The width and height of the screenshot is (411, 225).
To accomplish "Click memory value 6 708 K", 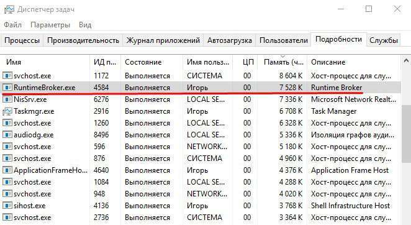I will [291, 111].
